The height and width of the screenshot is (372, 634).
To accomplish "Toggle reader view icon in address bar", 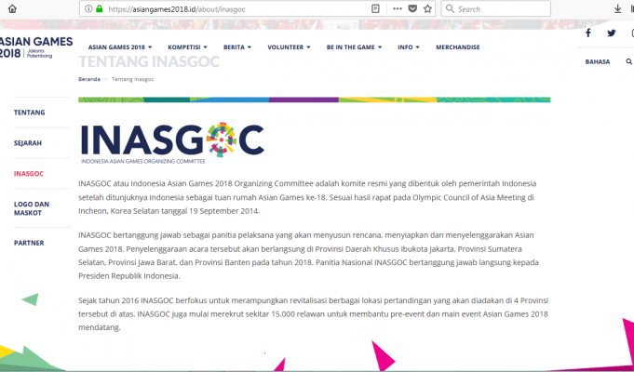I will pos(375,8).
